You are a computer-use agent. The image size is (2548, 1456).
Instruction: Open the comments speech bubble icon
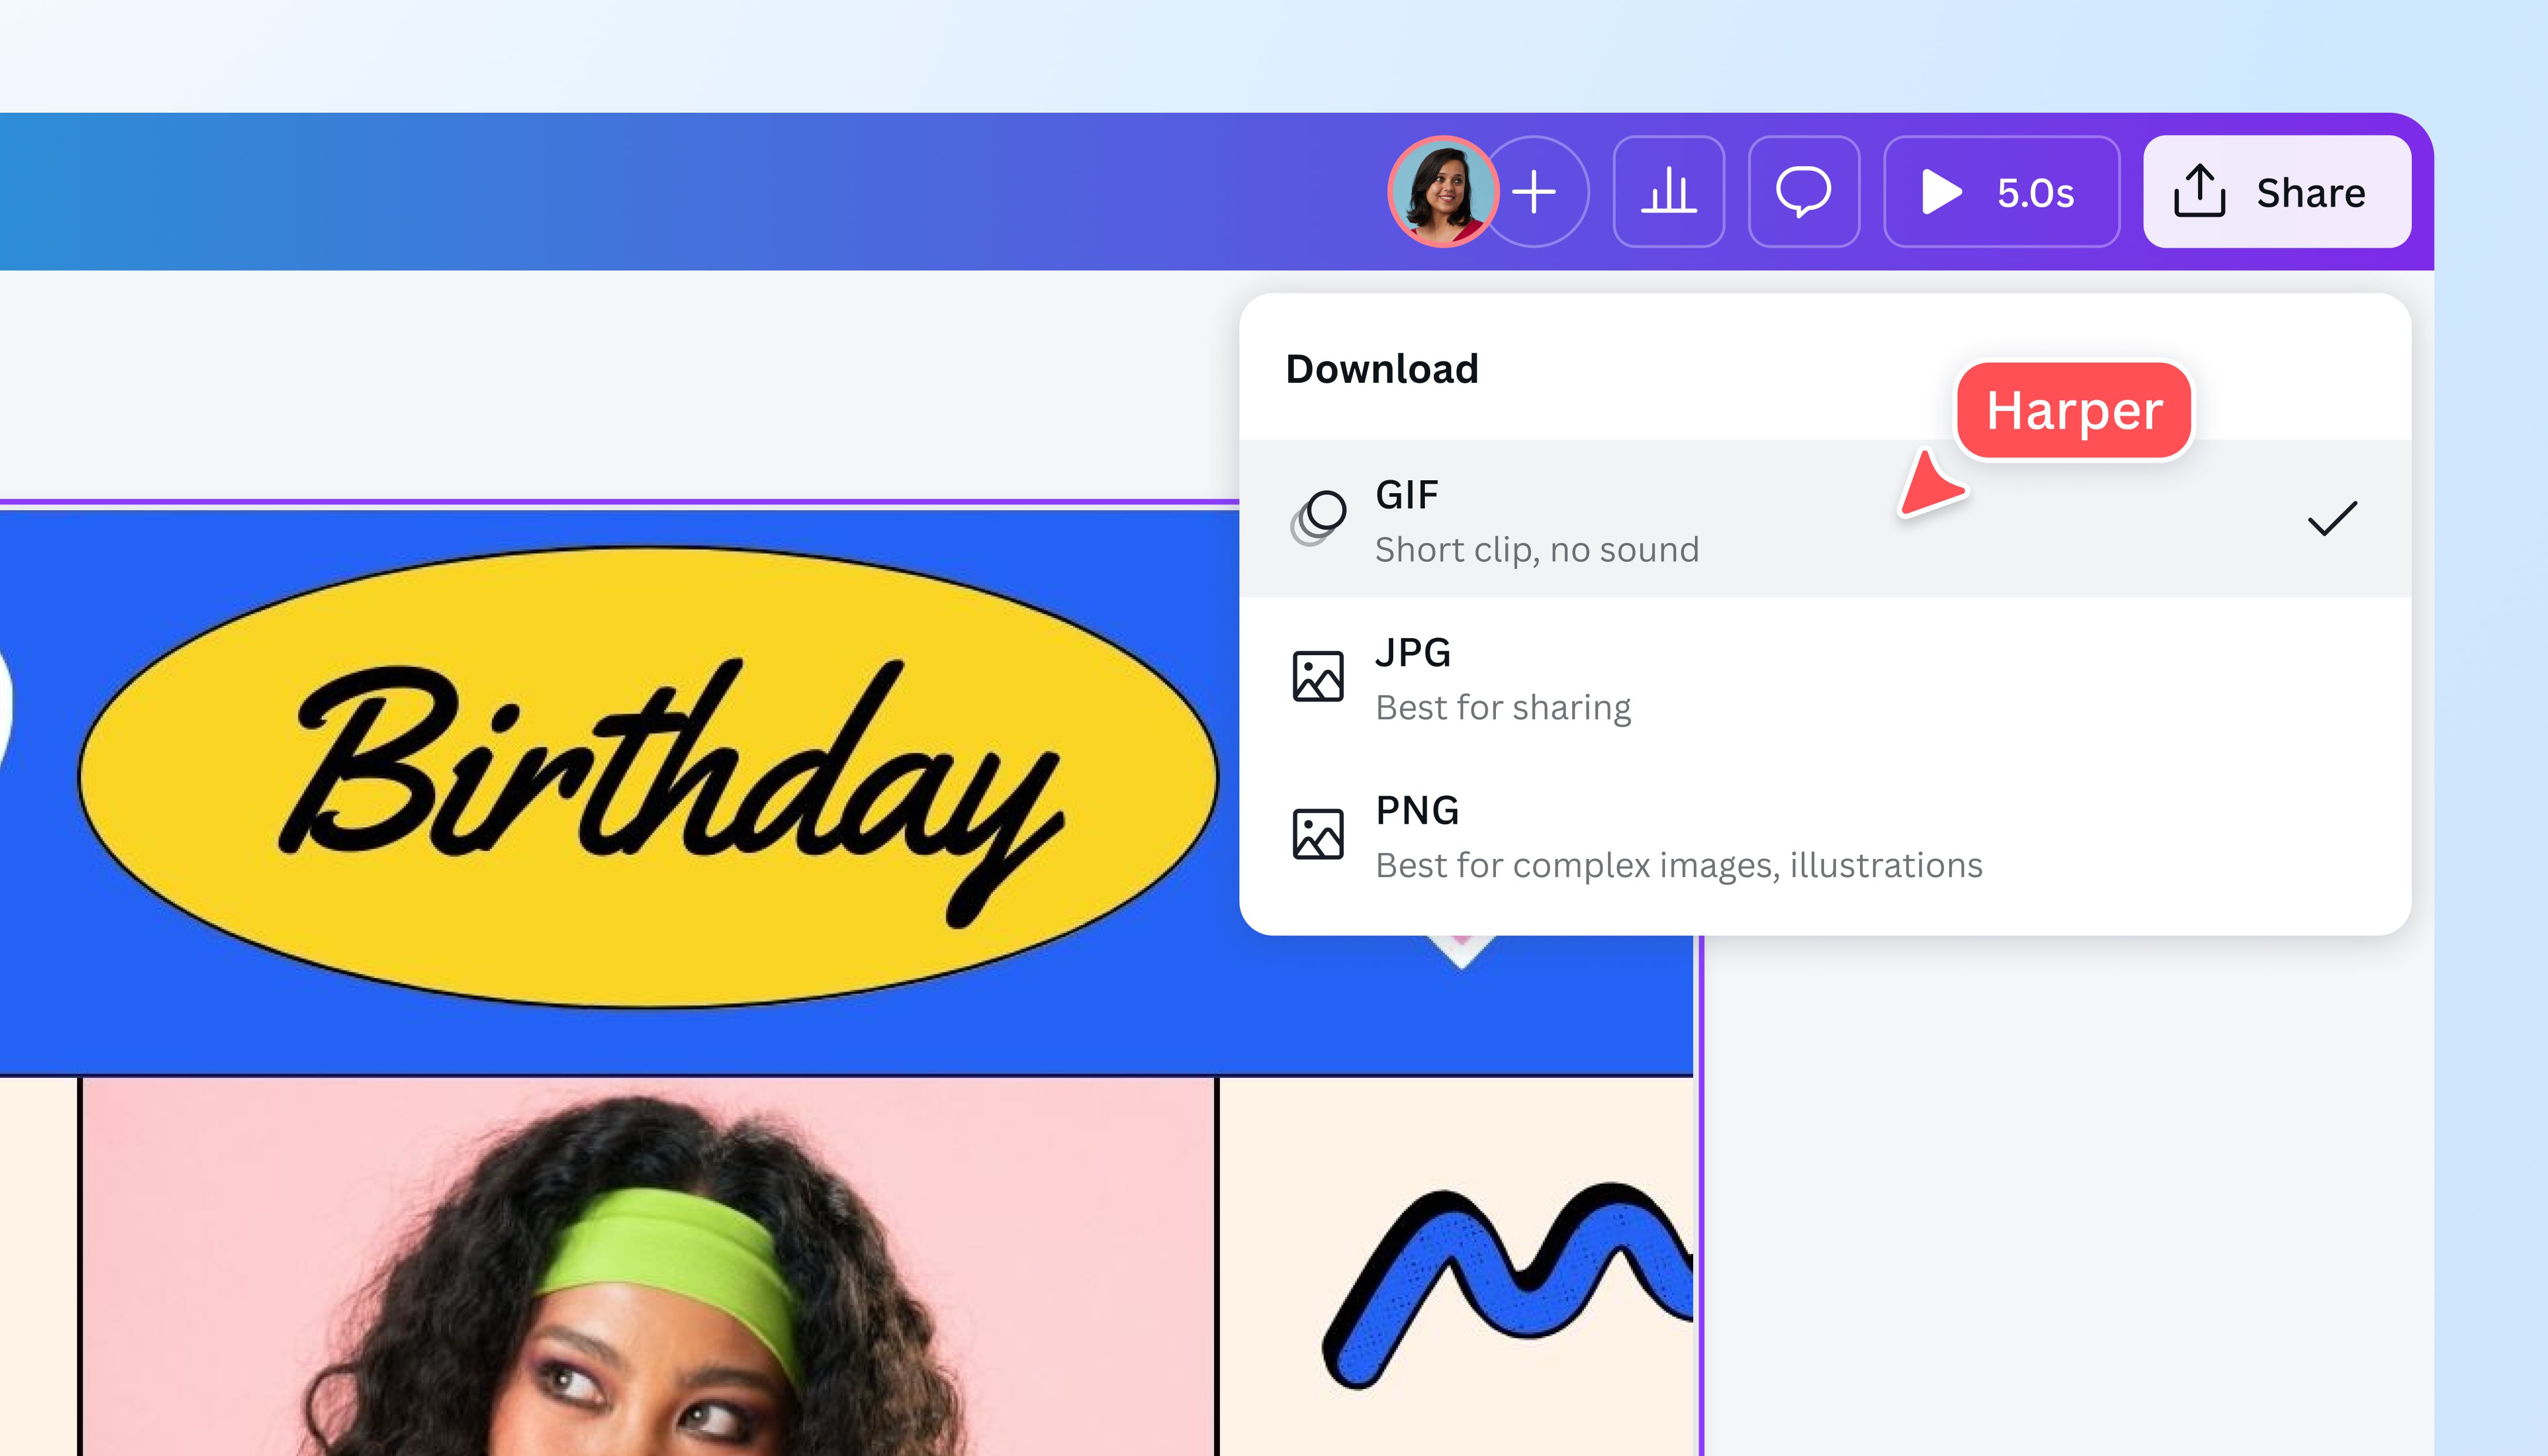(1804, 192)
